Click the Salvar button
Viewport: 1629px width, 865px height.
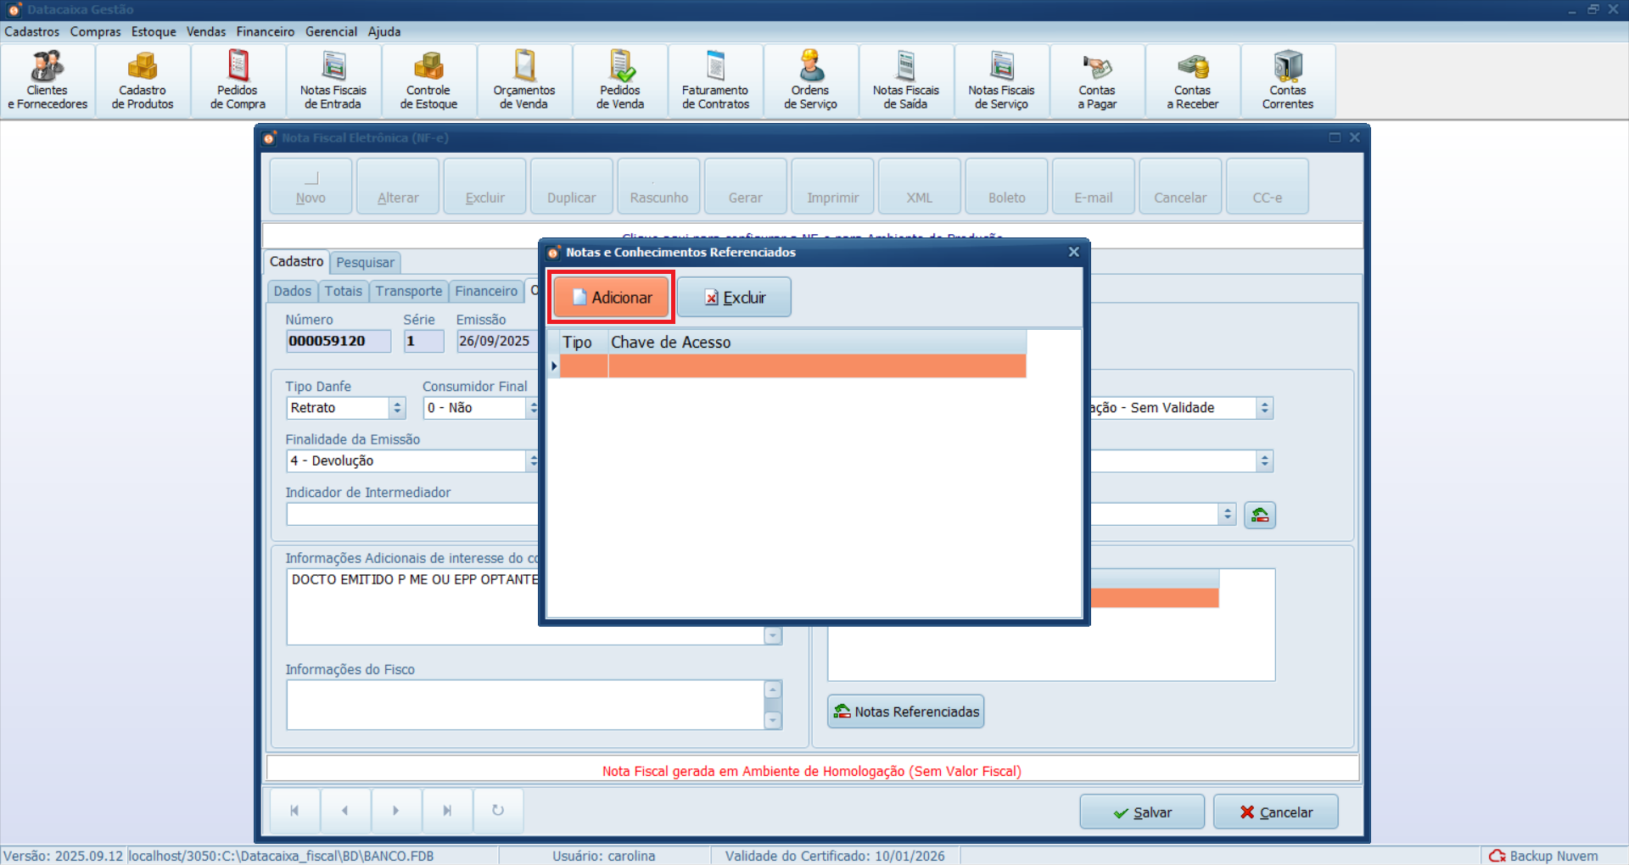tap(1142, 812)
